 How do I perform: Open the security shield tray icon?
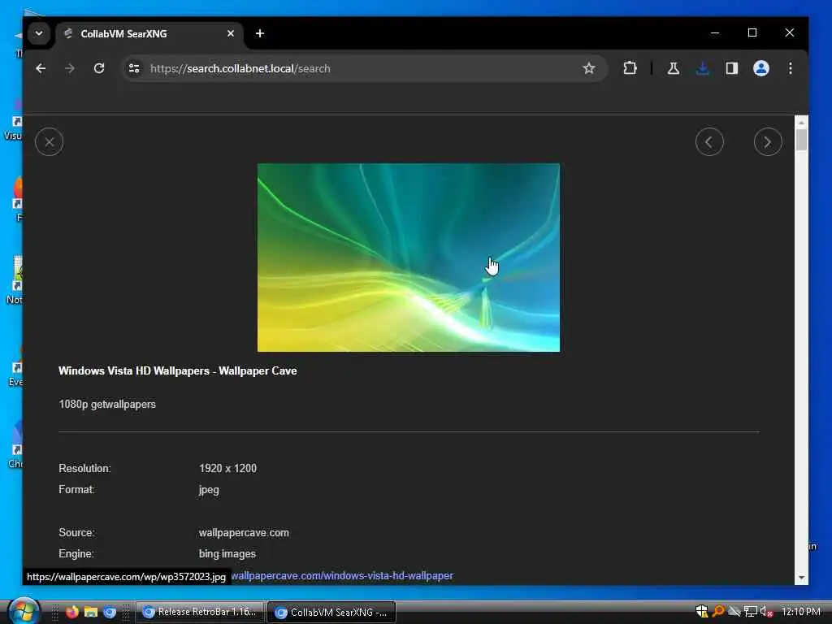pos(701,612)
